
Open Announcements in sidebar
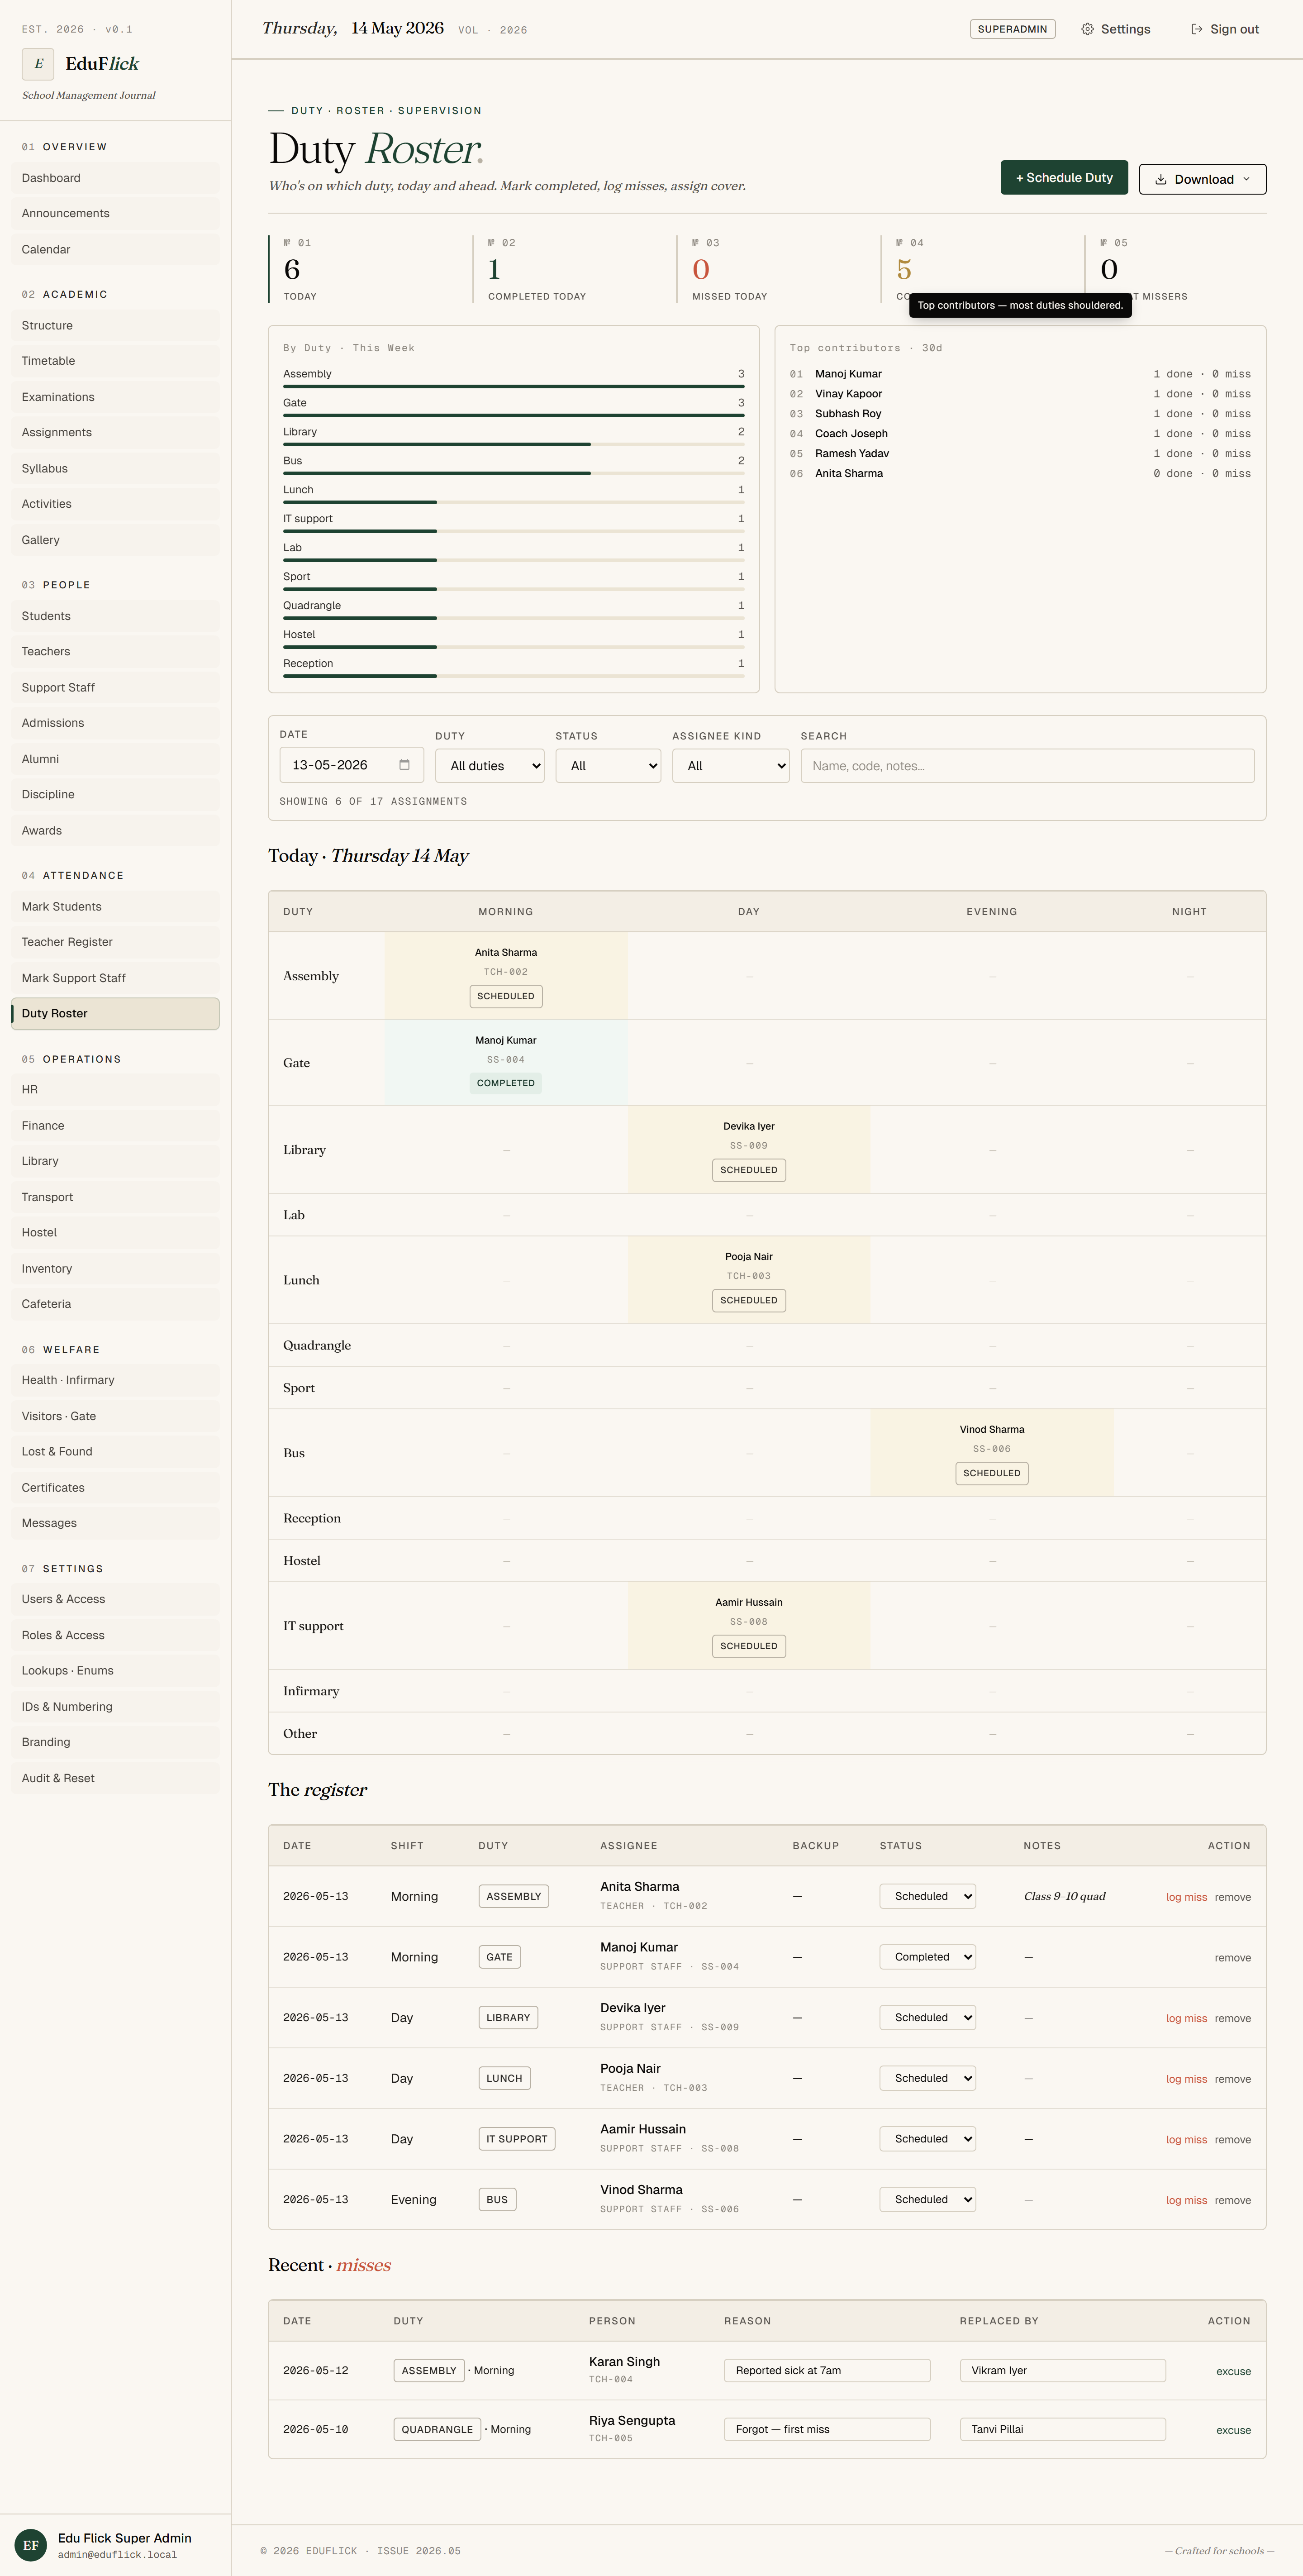[115, 213]
